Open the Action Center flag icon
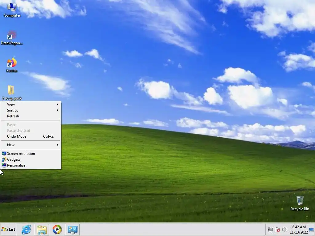 tap(277, 230)
